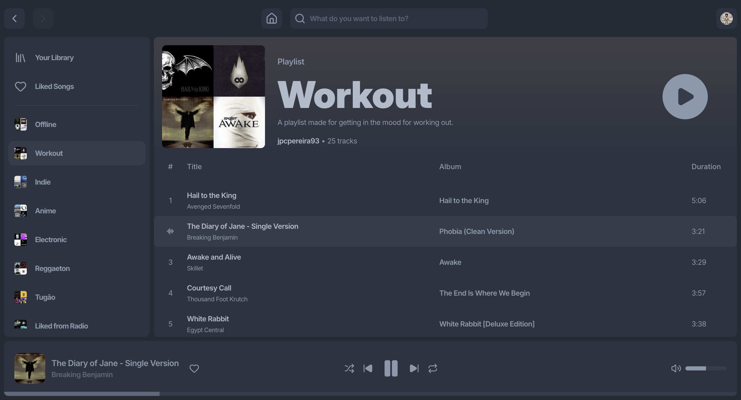Click the Home icon button
Image resolution: width=741 pixels, height=400 pixels.
pyautogui.click(x=271, y=19)
